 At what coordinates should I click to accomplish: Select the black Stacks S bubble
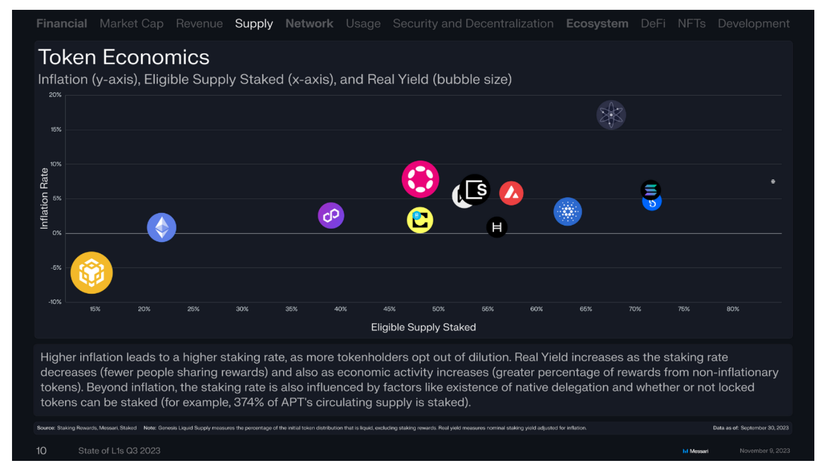pyautogui.click(x=475, y=189)
